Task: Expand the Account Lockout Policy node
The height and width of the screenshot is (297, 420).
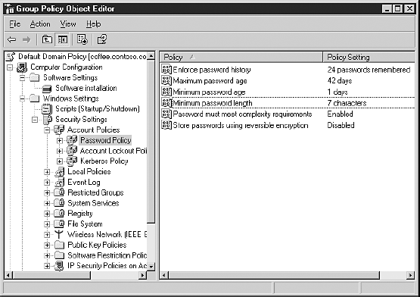Action: [x=60, y=151]
